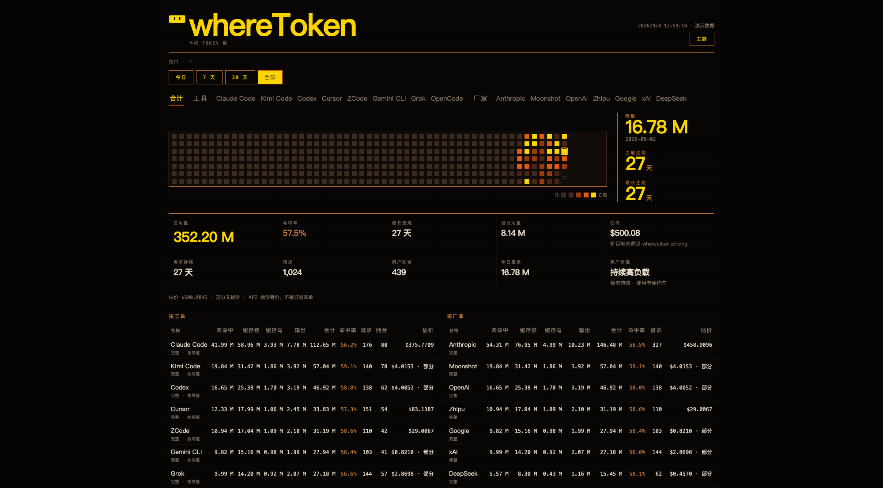This screenshot has height=488, width=883.
Task: Switch to the Claude Code tab
Action: point(235,98)
